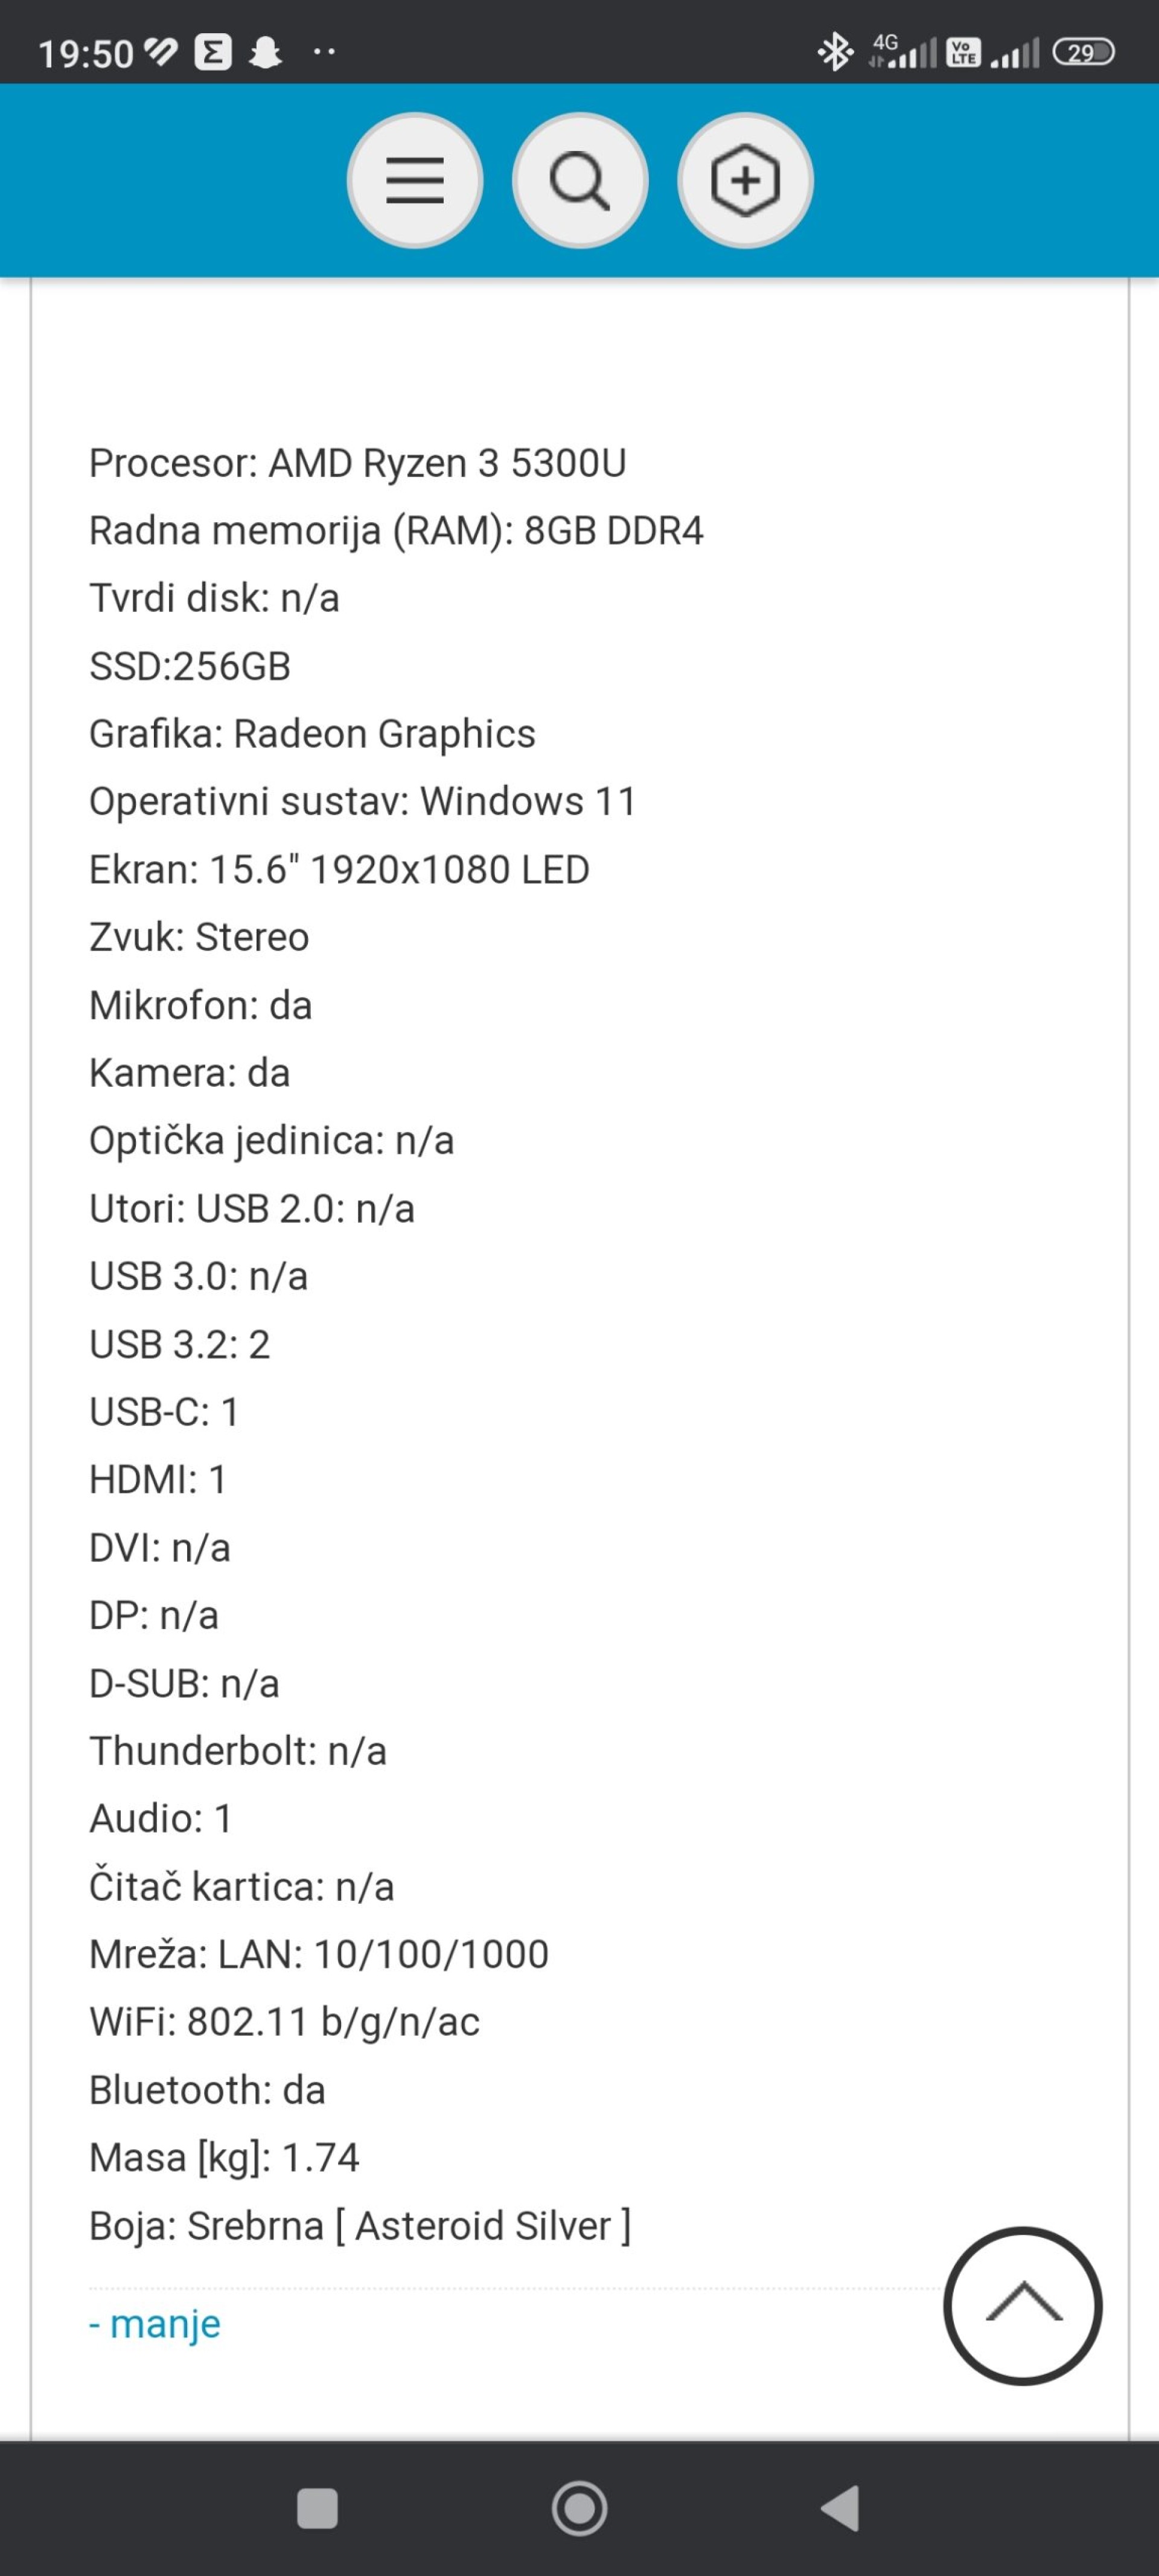Tap the "WiFi: 802.11 b/g/n/ac" line
This screenshot has width=1159, height=2576.
[x=285, y=2021]
